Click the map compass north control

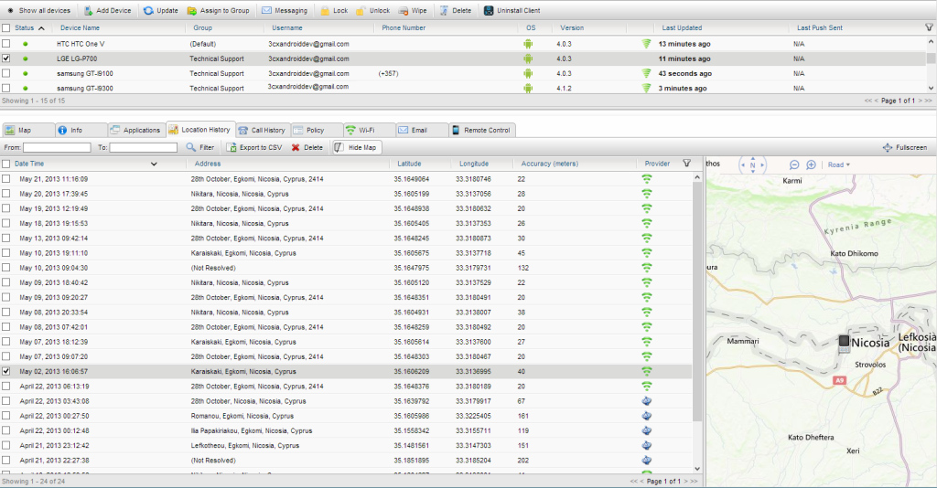752,165
